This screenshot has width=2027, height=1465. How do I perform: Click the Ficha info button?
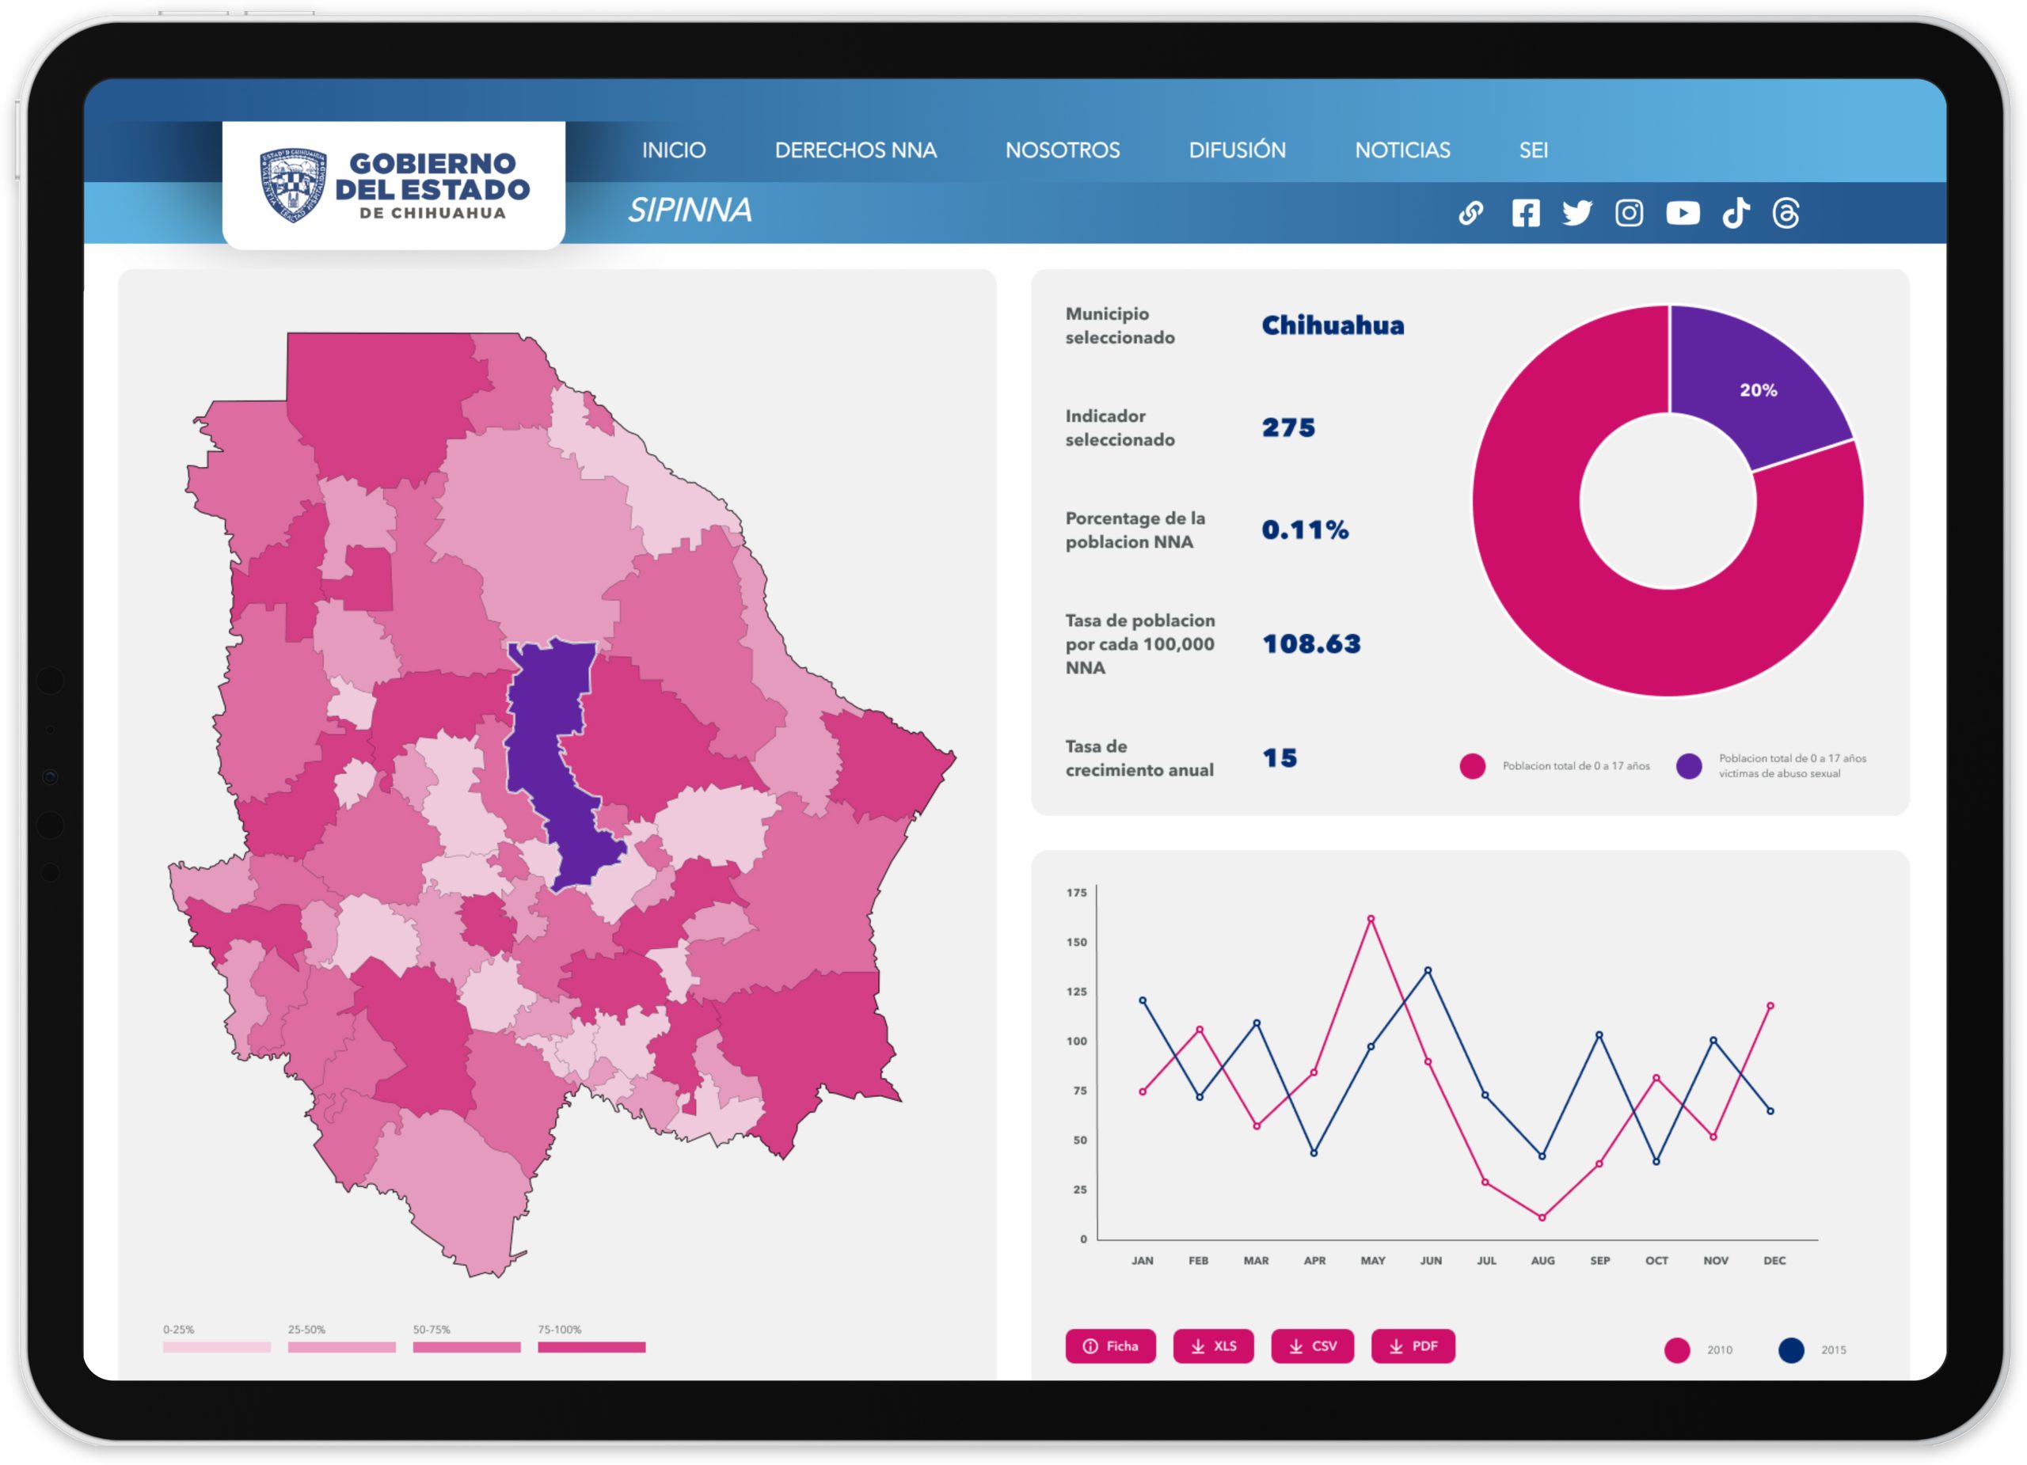pyautogui.click(x=1110, y=1345)
